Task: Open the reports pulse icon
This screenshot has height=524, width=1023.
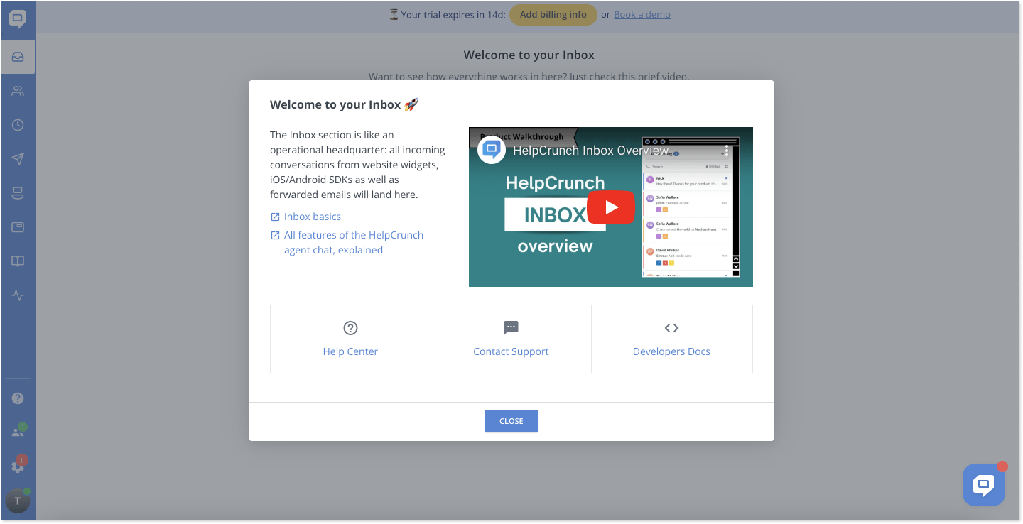Action: tap(18, 295)
